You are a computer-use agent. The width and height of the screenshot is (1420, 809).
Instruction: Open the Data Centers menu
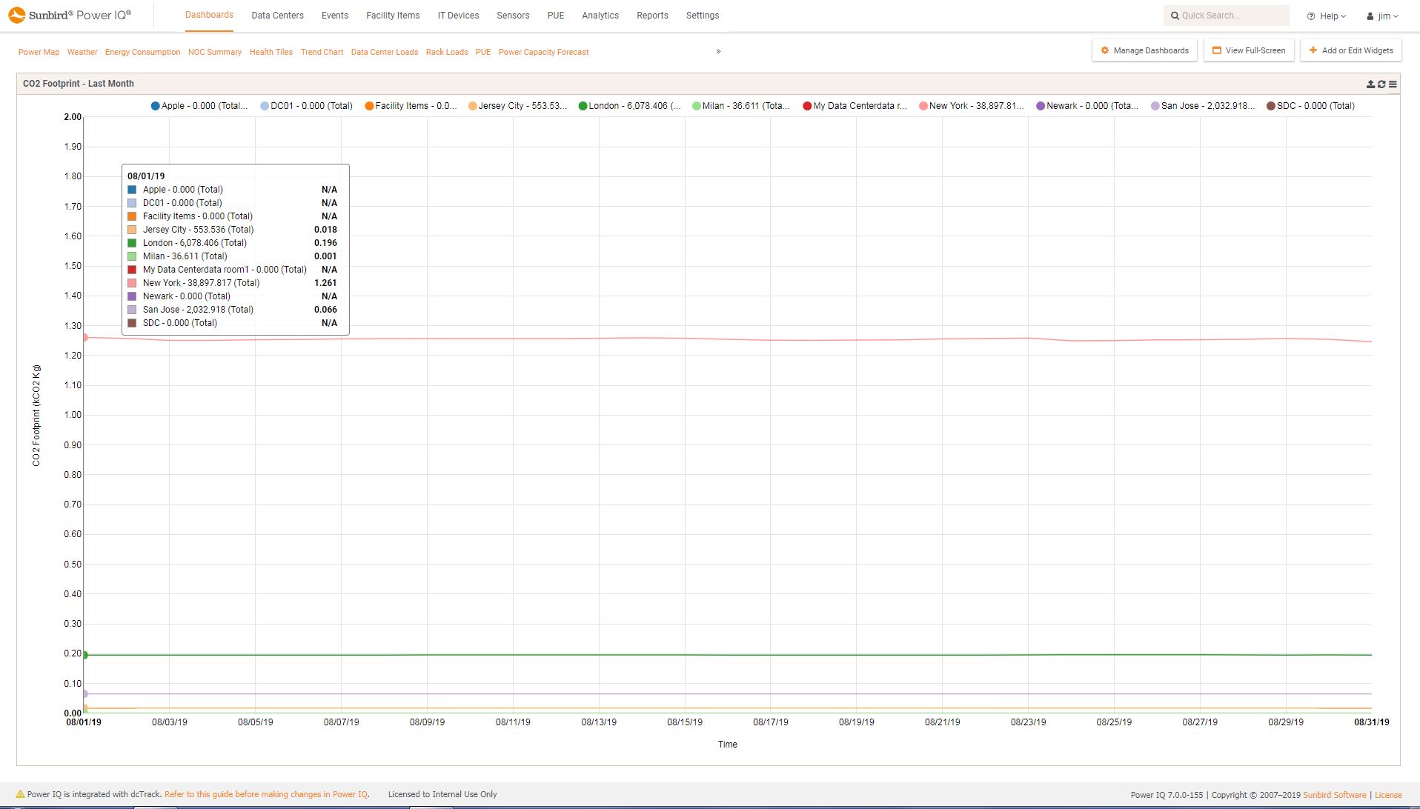tap(277, 16)
